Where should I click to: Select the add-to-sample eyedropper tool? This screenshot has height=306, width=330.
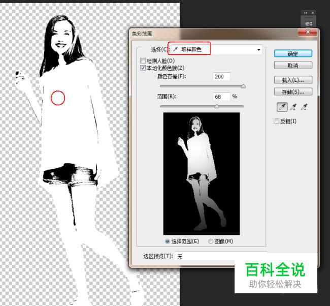(x=293, y=107)
